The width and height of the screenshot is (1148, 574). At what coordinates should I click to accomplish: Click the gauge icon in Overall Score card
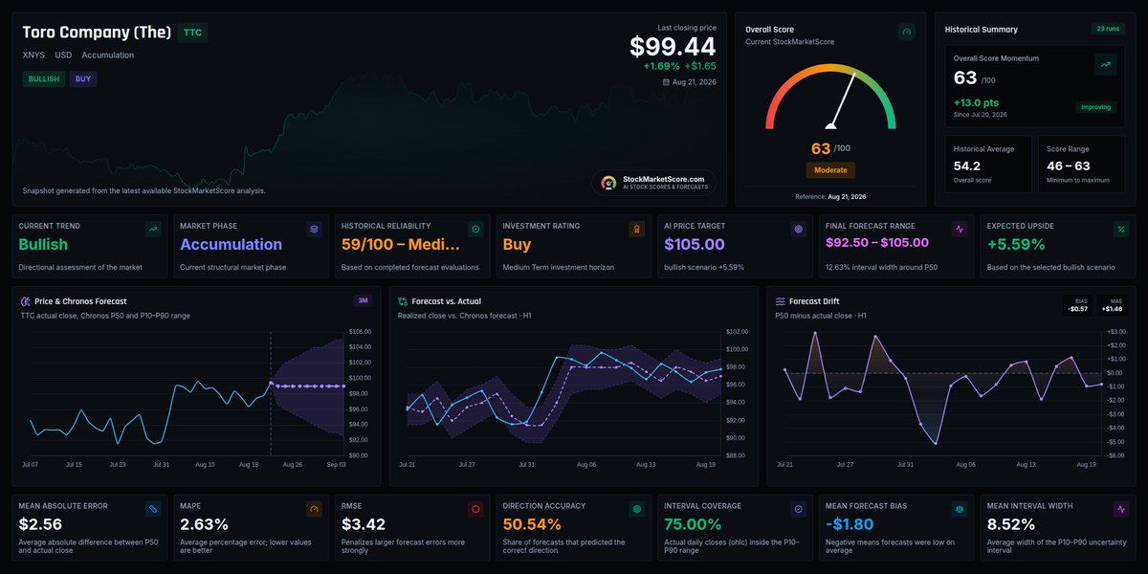[x=907, y=32]
